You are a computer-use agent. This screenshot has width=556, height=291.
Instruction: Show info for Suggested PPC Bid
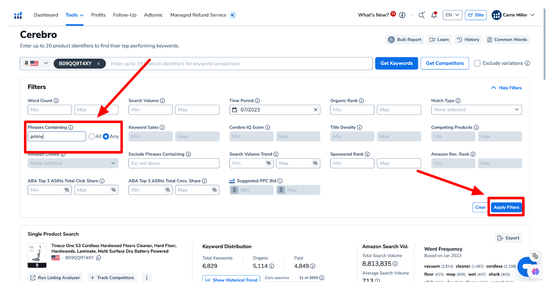280,181
